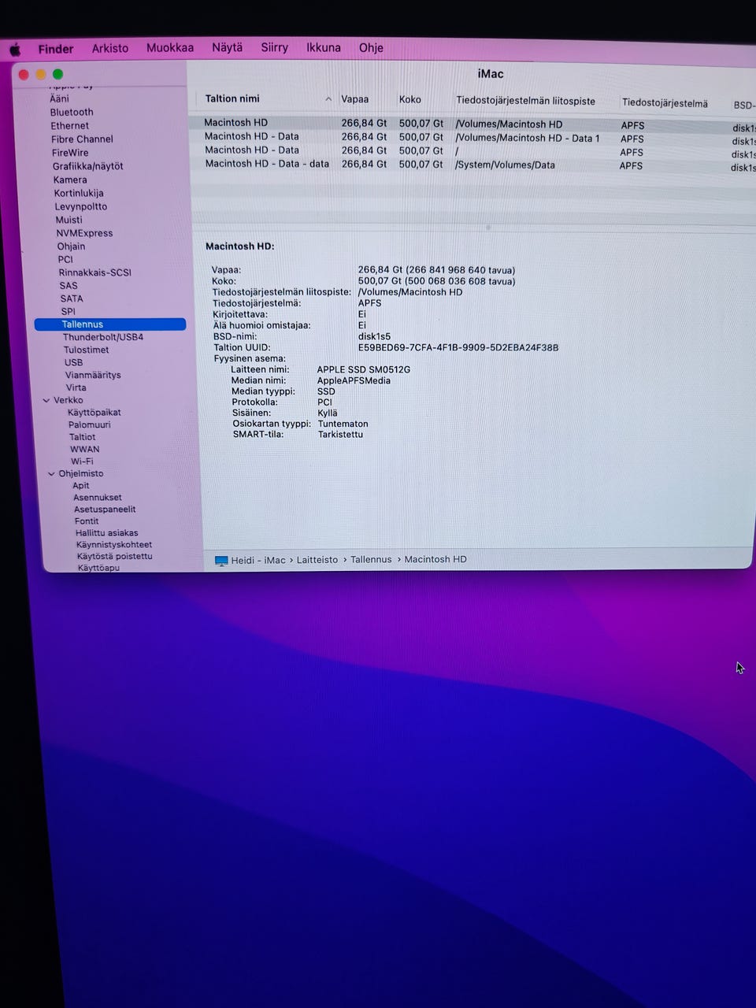Select Apit under Ohjelmisto

pos(81,486)
